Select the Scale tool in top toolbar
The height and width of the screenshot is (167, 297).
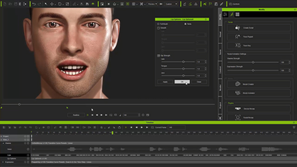[67, 4]
